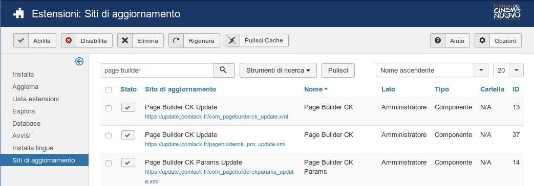Click the Aiuto question mark icon

pos(438,40)
